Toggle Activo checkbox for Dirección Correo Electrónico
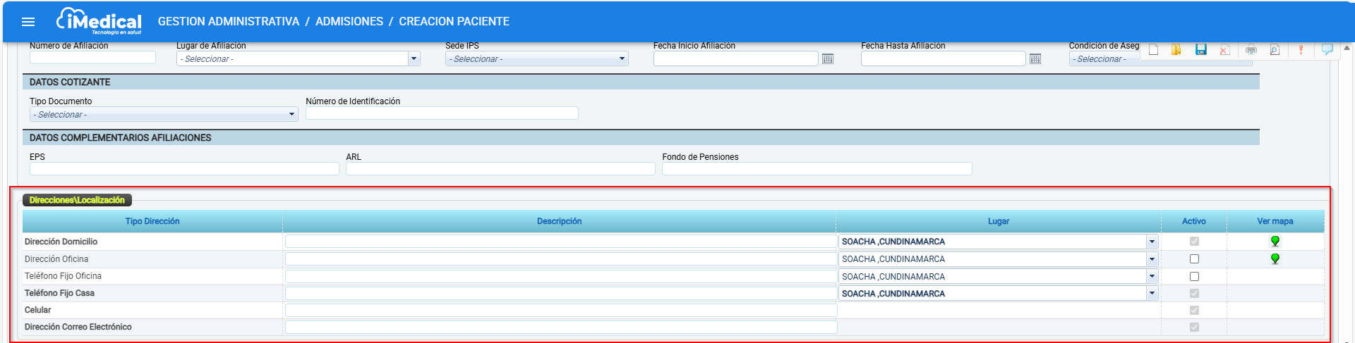Screen dimensions: 1355x343 pyautogui.click(x=1194, y=328)
